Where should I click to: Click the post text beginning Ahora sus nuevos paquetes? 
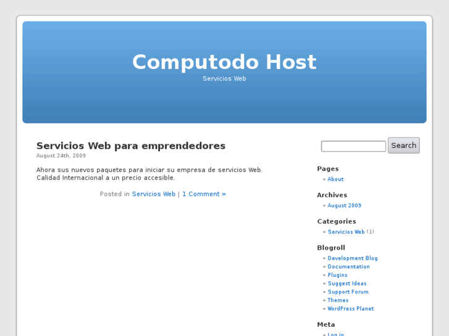(149, 174)
